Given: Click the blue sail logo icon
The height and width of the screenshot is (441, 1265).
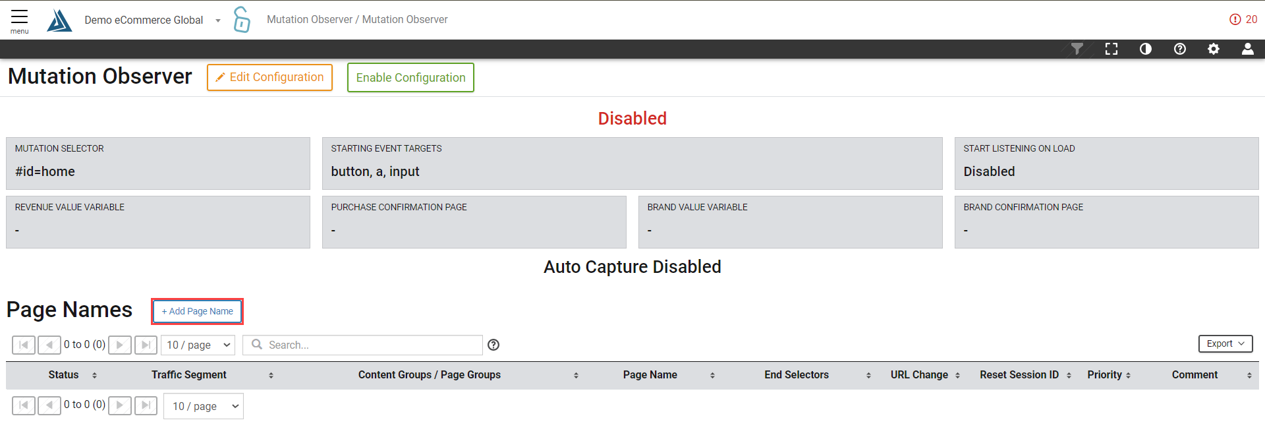Looking at the screenshot, I should [x=59, y=20].
